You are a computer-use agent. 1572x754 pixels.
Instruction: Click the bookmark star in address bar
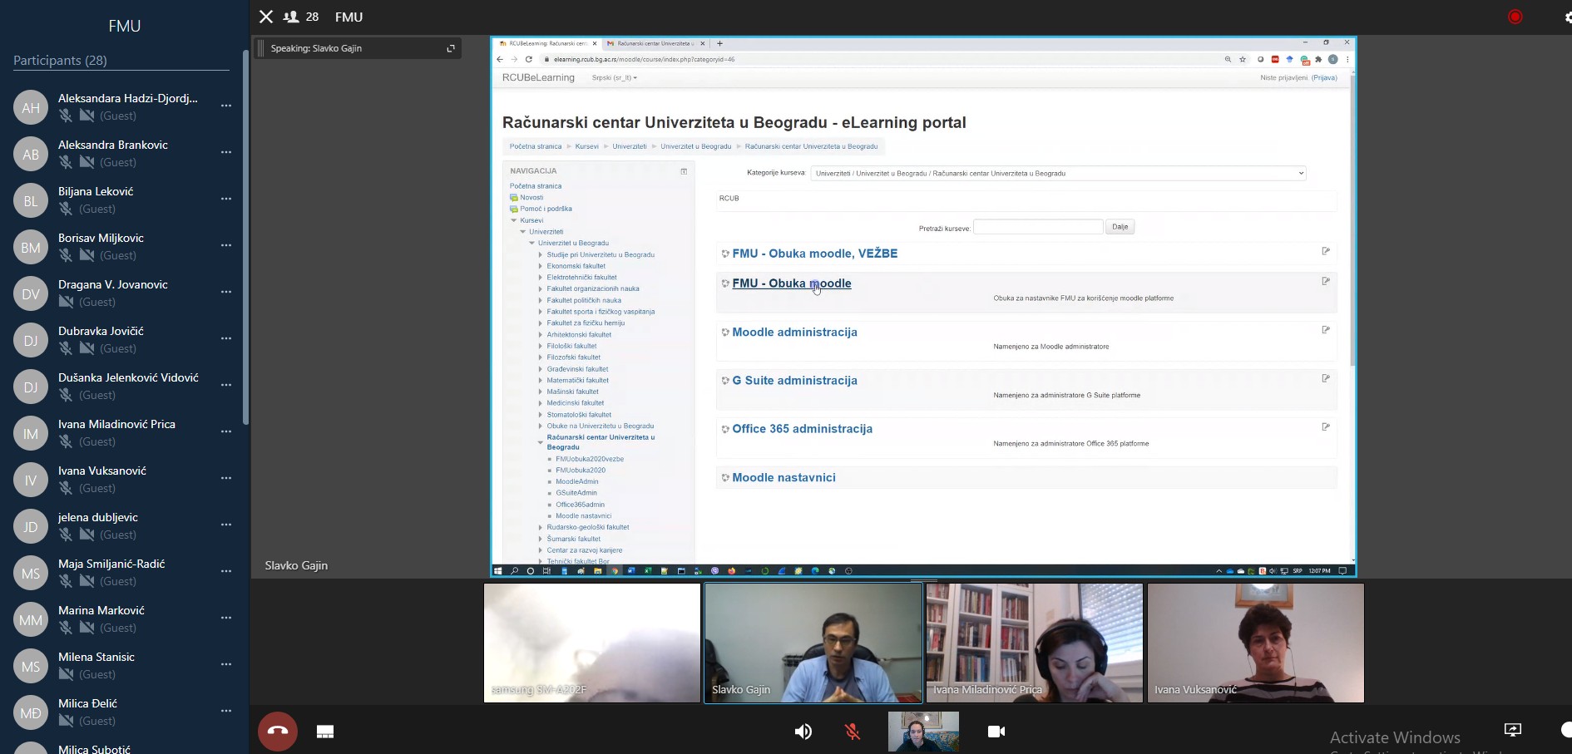[1243, 59]
